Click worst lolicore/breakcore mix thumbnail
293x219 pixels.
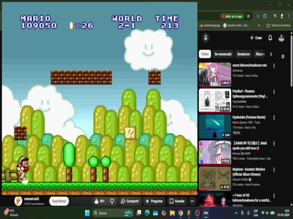215,75
